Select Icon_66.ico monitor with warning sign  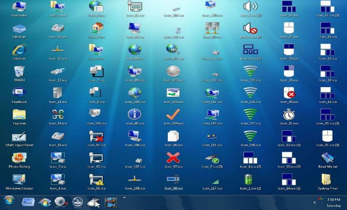pos(97,180)
